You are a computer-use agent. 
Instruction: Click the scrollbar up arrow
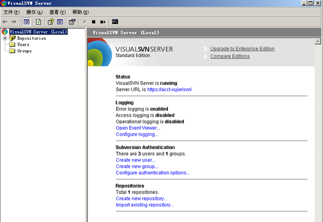[318, 41]
